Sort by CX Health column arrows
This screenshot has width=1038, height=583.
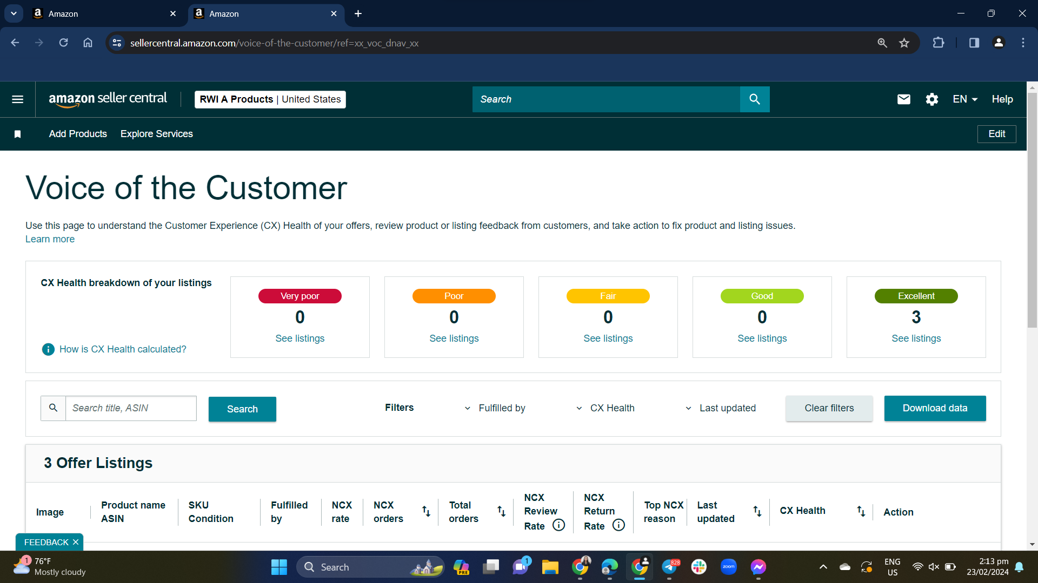(x=861, y=511)
